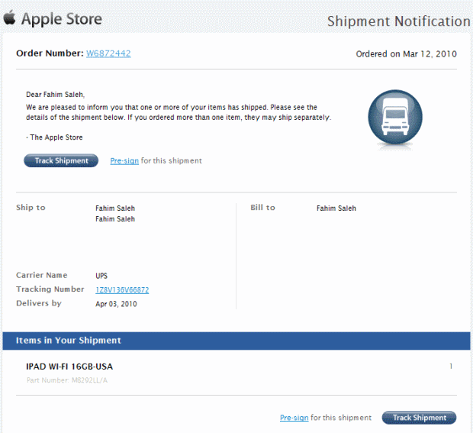Click the 'Order Number:' label
The image size is (473, 433).
[50, 53]
